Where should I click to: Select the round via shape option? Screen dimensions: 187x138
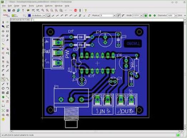pos(150,16)
